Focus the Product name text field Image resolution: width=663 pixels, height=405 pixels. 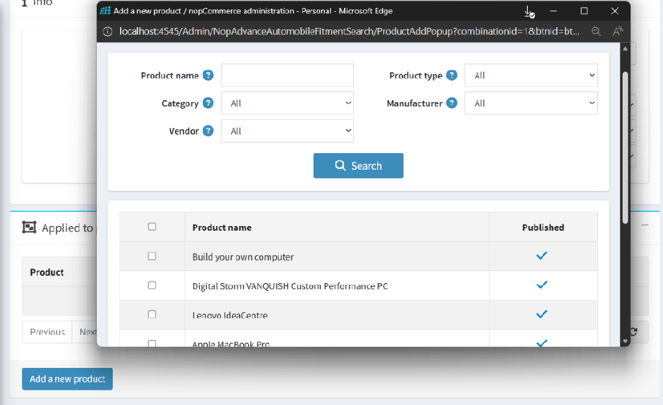pos(287,76)
